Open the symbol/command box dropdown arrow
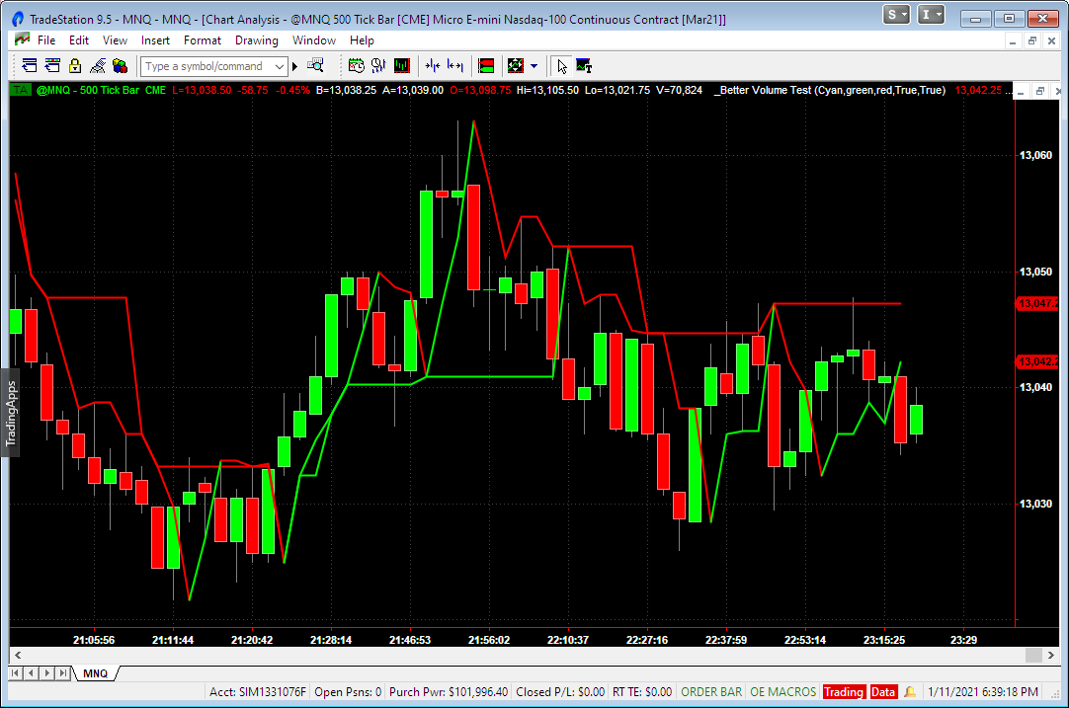The image size is (1069, 708). 280,67
